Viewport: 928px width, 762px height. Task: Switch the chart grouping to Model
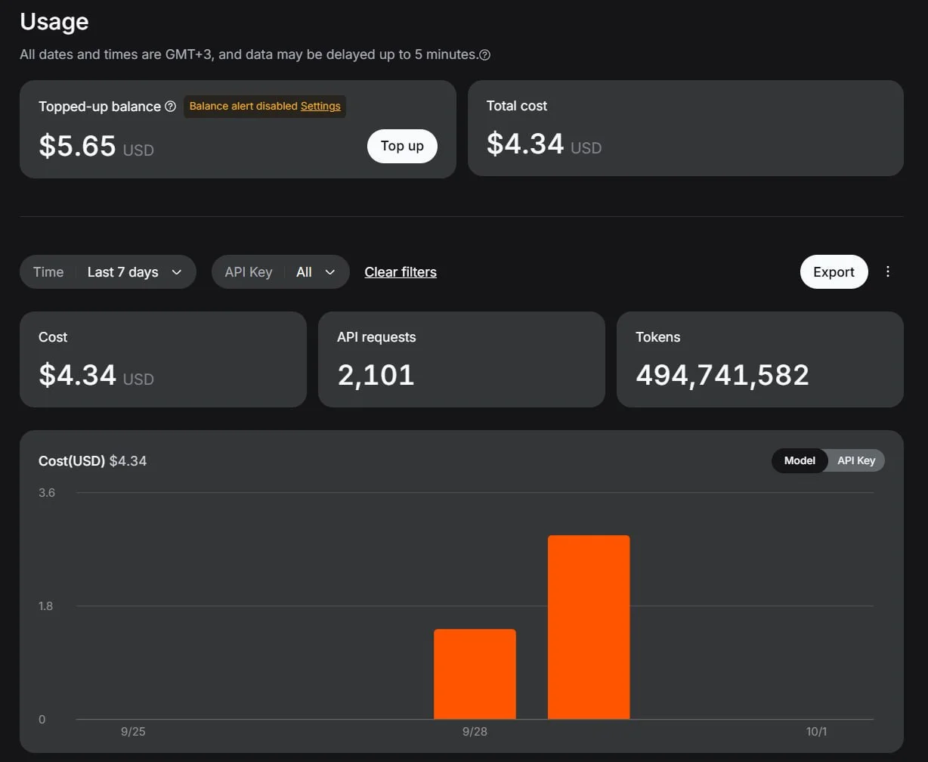(x=800, y=460)
